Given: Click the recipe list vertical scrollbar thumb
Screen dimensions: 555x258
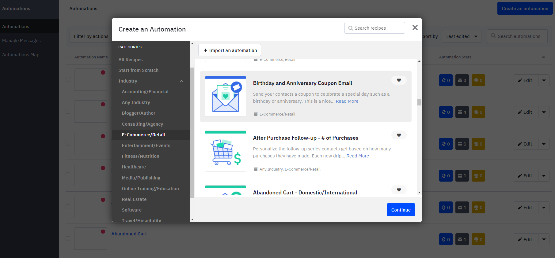Looking at the screenshot, I should (419, 102).
